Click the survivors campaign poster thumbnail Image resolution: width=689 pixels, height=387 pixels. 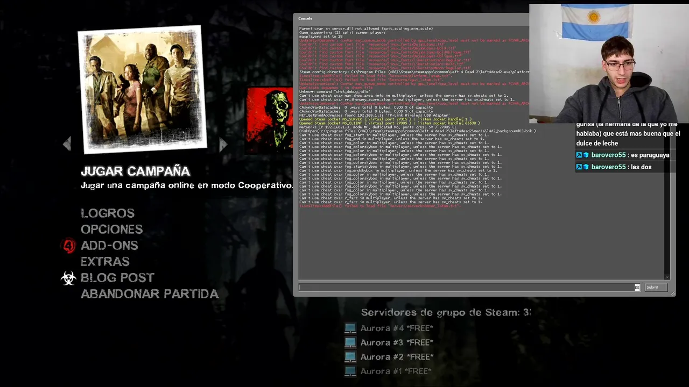tap(143, 89)
